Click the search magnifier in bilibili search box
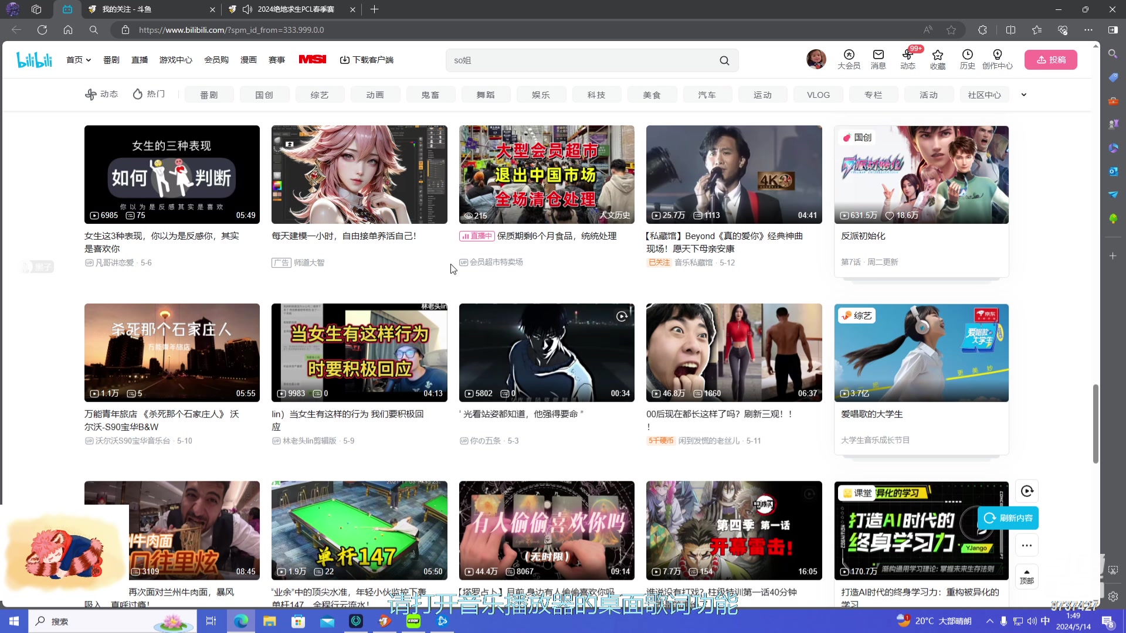The width and height of the screenshot is (1126, 633). 724,60
